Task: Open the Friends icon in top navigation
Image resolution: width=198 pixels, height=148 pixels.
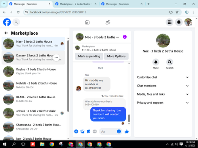Action: pyautogui.click(x=108, y=22)
